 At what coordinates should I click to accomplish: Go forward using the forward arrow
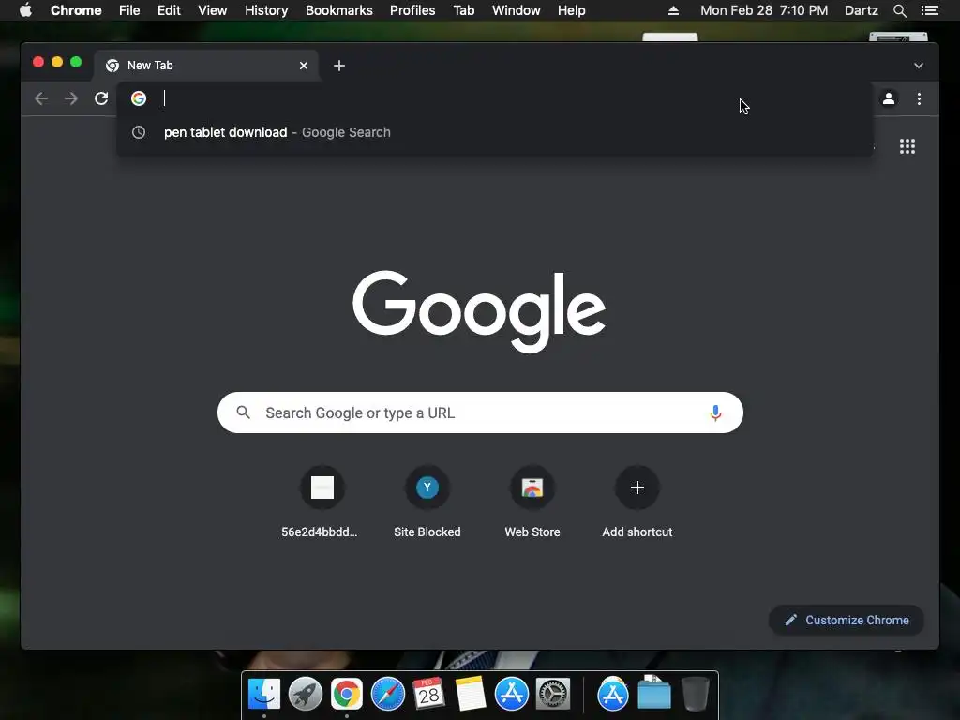(71, 98)
